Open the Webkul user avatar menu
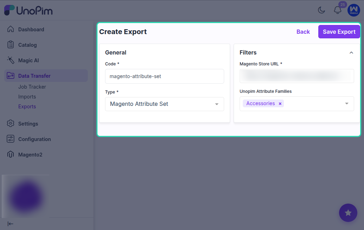This screenshot has width=364, height=230. pyautogui.click(x=353, y=10)
